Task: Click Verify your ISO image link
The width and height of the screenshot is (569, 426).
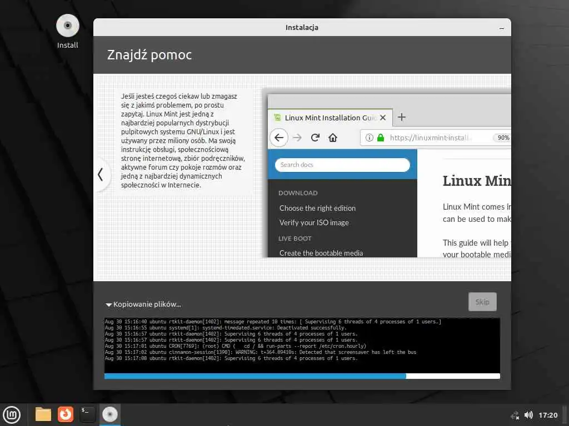Action: pyautogui.click(x=314, y=223)
